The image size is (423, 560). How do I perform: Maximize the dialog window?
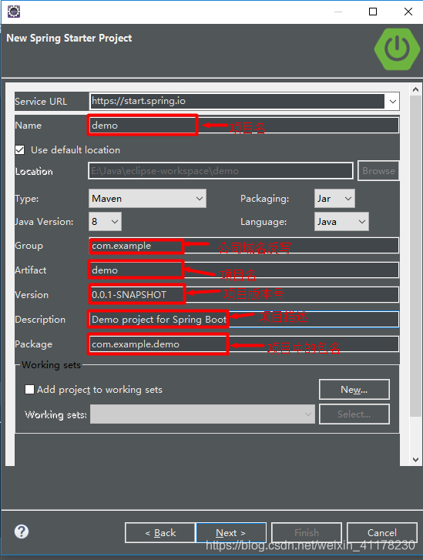[373, 12]
